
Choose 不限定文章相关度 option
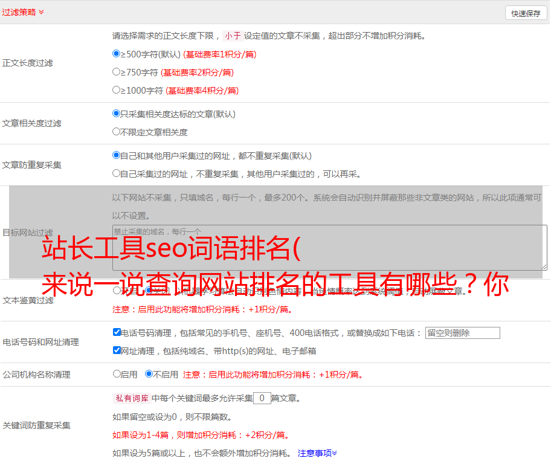coord(117,132)
